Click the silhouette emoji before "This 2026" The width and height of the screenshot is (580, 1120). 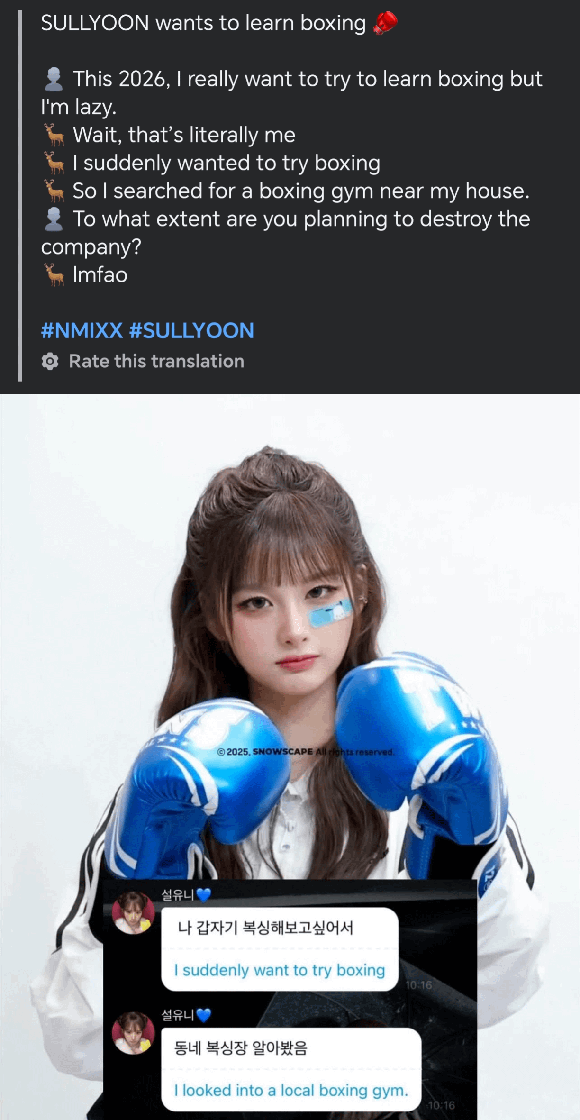click(54, 79)
